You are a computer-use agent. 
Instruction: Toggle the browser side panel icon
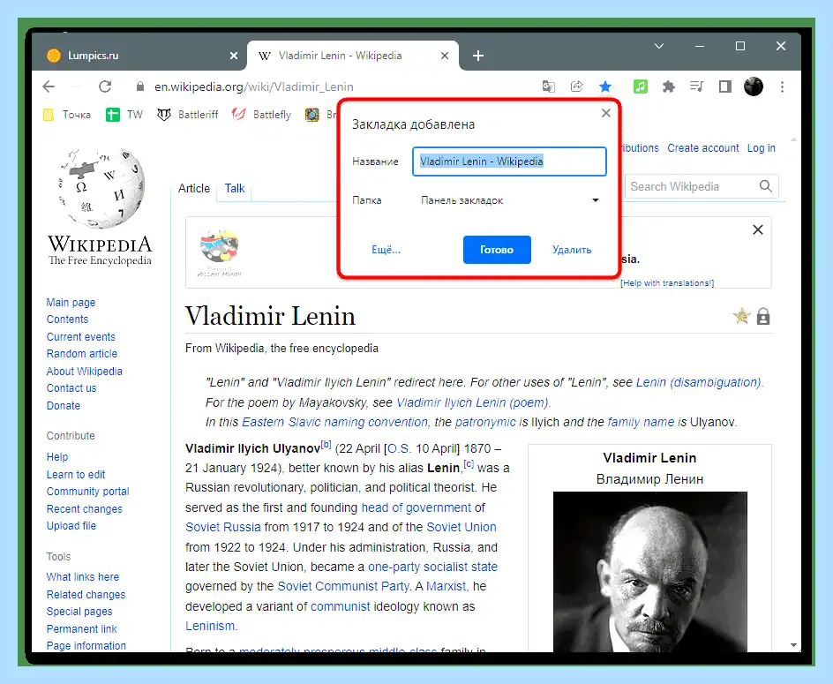[724, 86]
